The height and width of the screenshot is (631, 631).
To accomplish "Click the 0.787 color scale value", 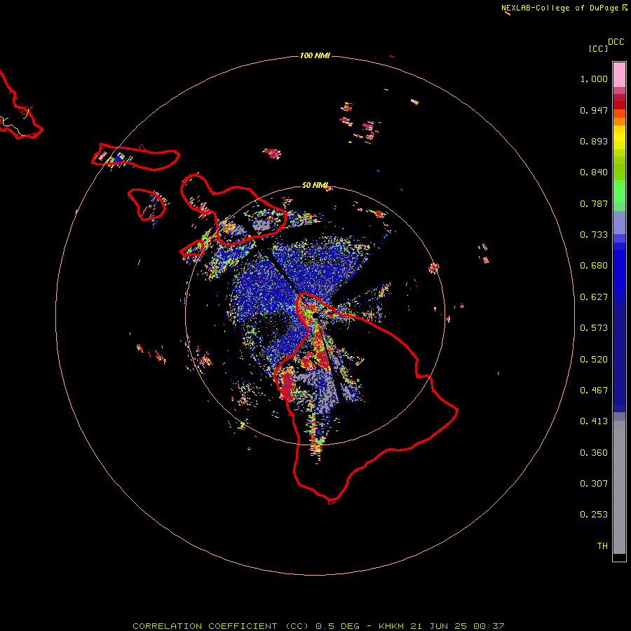I will tap(594, 203).
